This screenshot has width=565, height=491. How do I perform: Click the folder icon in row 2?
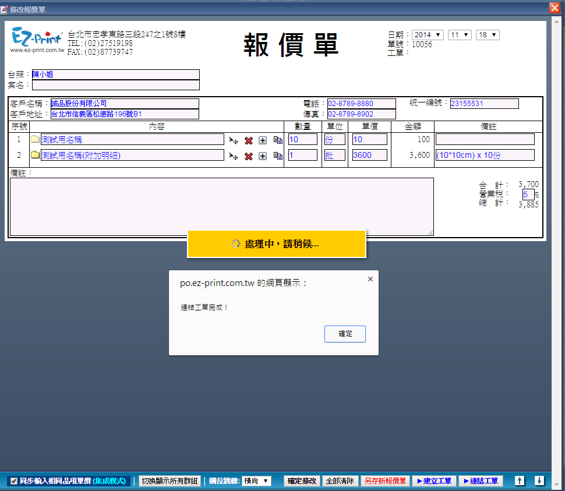pos(35,156)
